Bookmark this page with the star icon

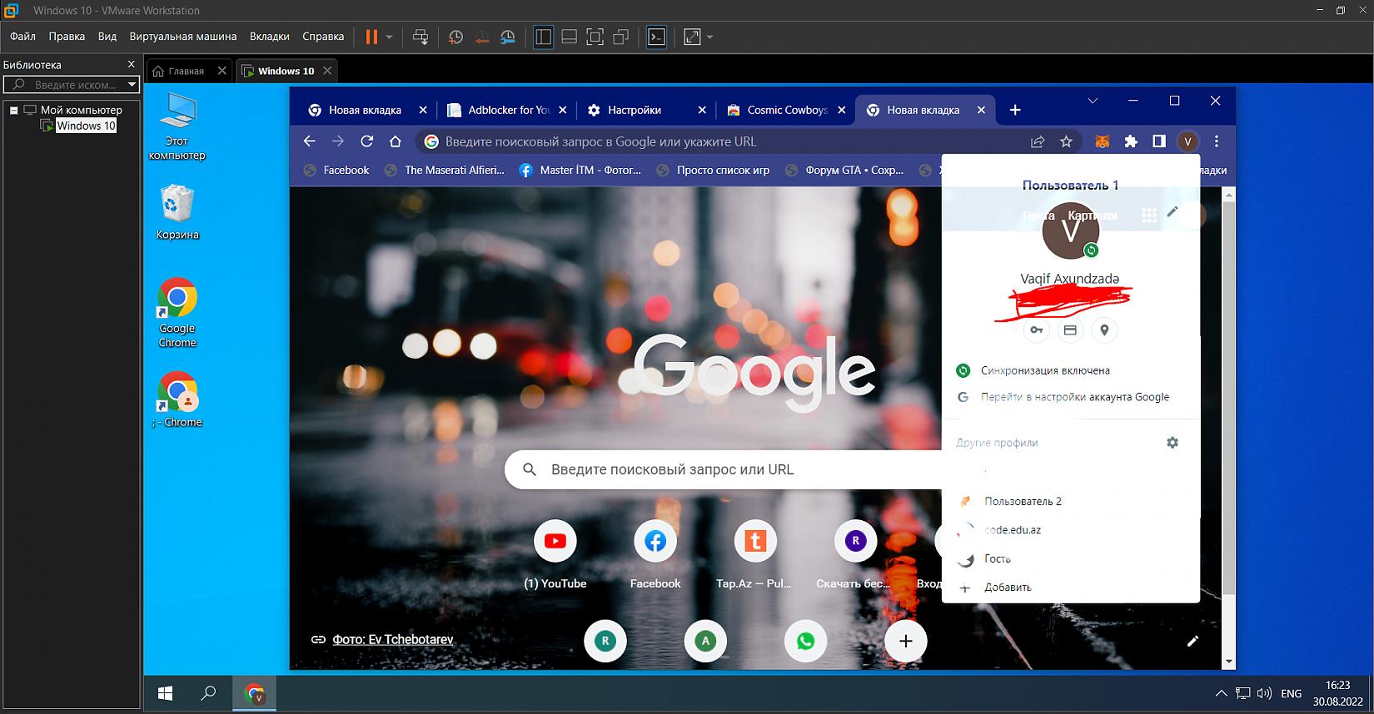(1066, 141)
